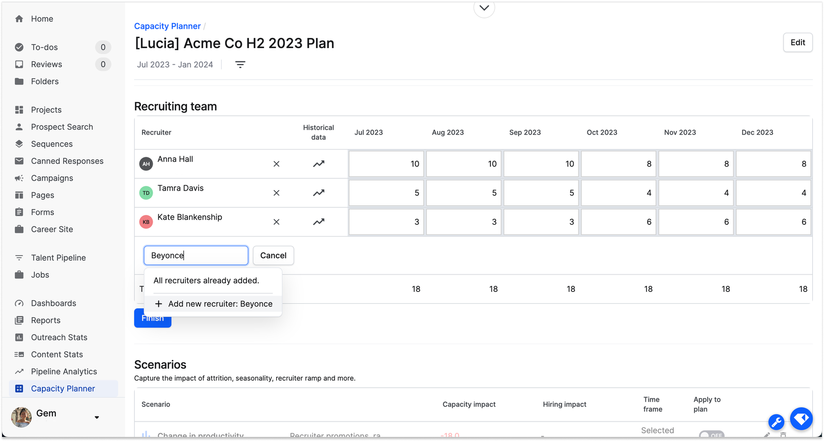Open Outreach Stats chart icon

(19, 337)
